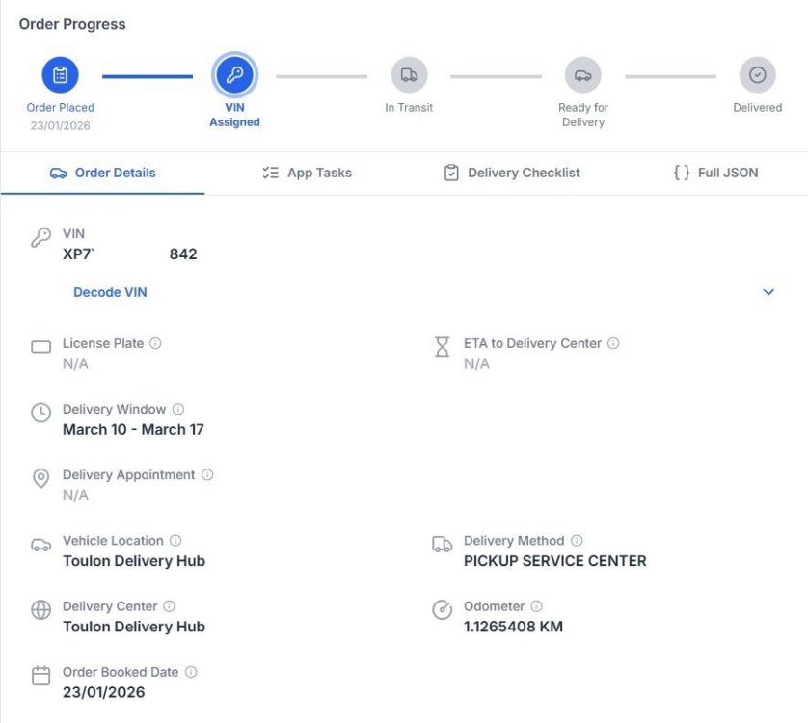Expand the Decode VIN chevron arrow

coord(768,292)
